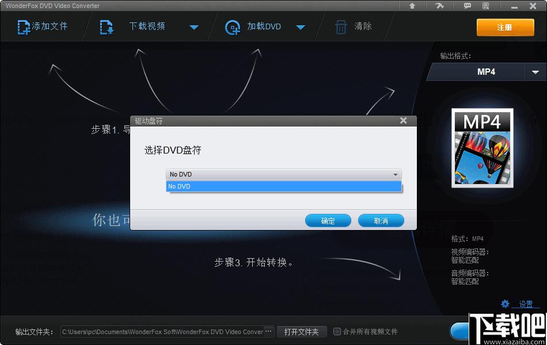
Task: Click the output folder path field
Action: tap(162, 332)
